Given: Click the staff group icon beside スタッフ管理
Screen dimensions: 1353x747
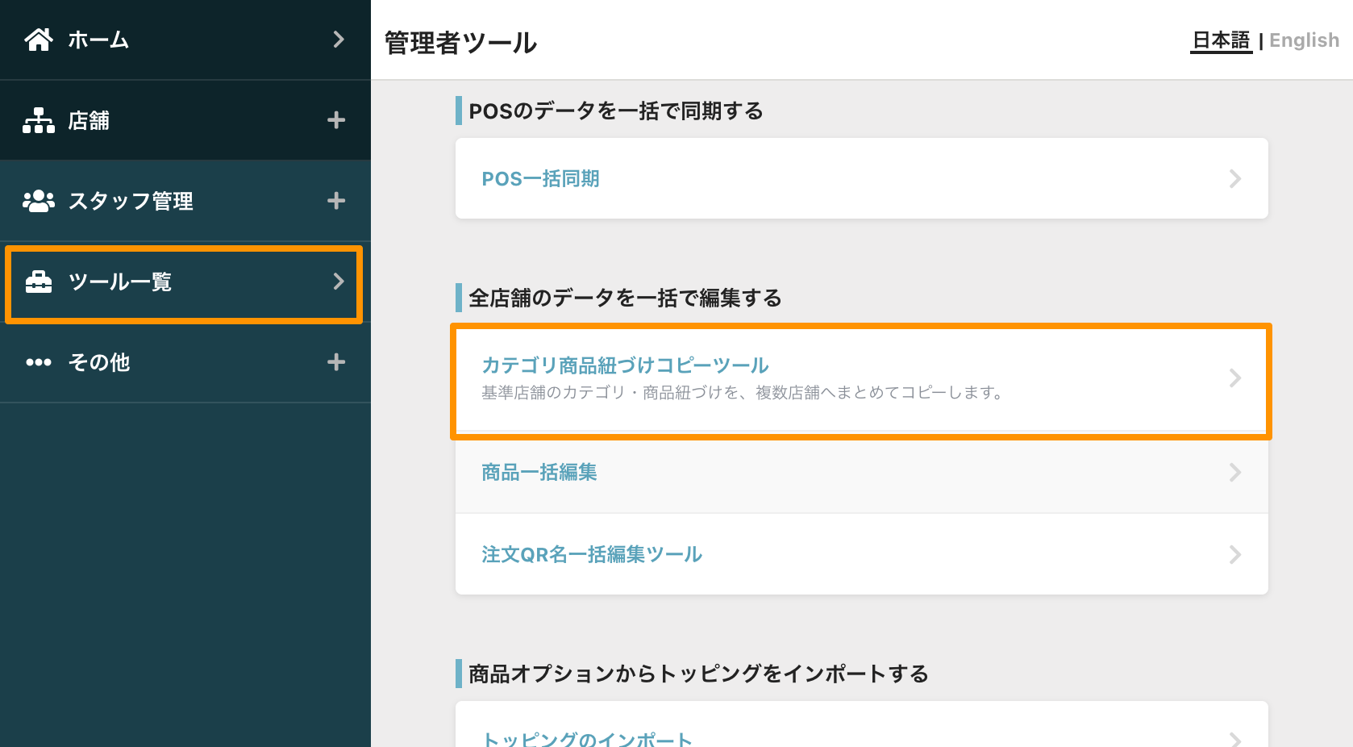Looking at the screenshot, I should click(39, 201).
